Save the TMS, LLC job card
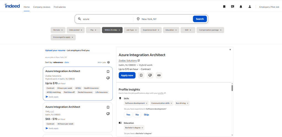The image size is (282, 137). (108, 107)
